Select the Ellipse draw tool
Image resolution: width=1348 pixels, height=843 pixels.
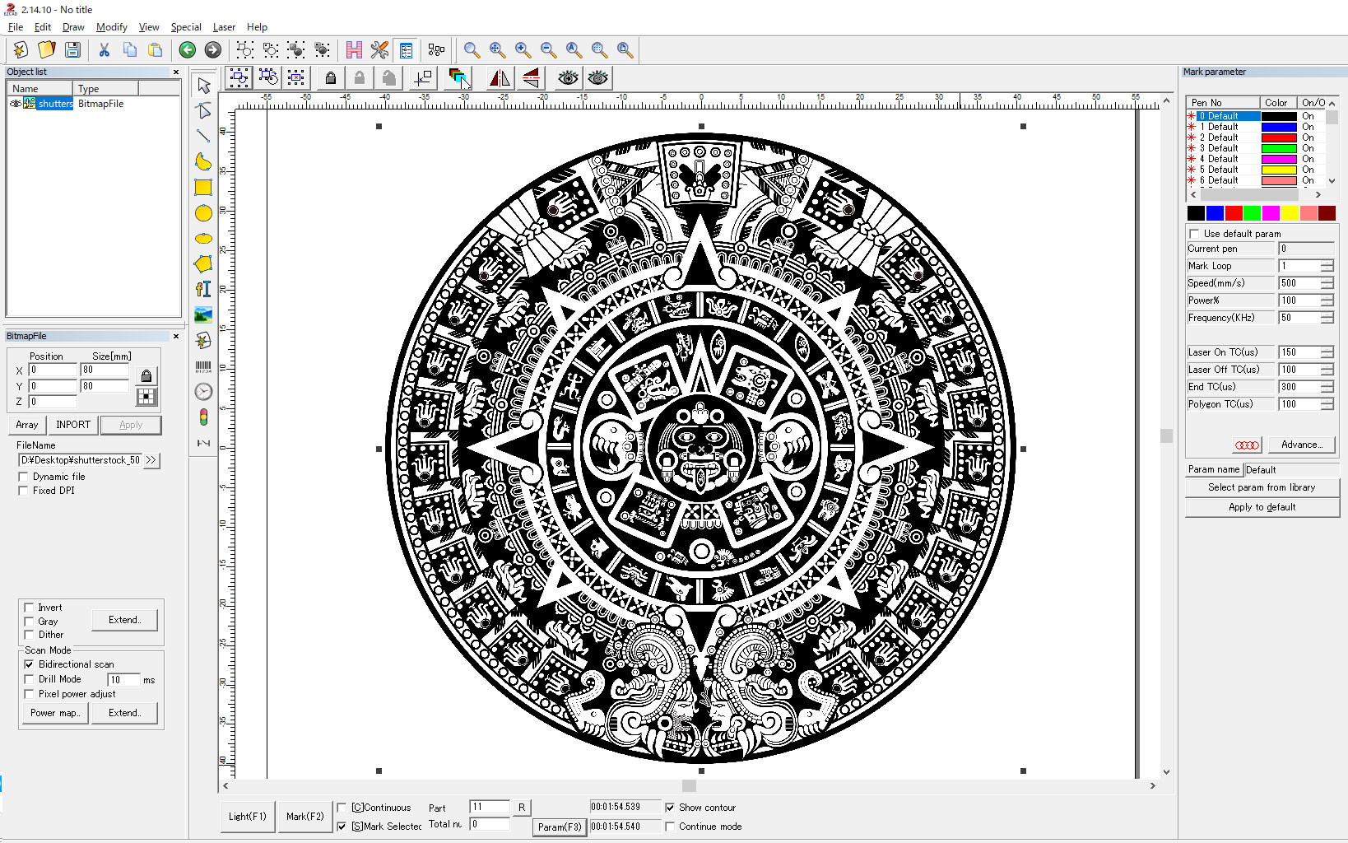click(203, 239)
